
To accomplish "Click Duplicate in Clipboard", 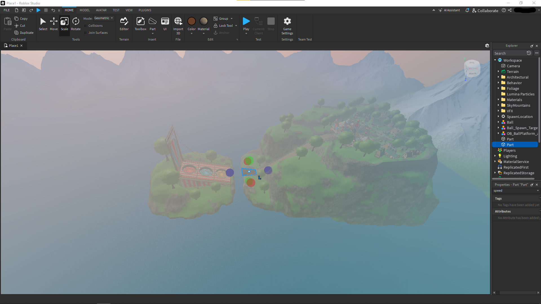I will [24, 33].
